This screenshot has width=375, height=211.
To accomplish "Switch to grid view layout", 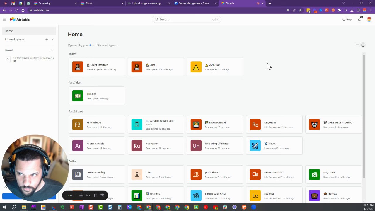I will click(363, 45).
